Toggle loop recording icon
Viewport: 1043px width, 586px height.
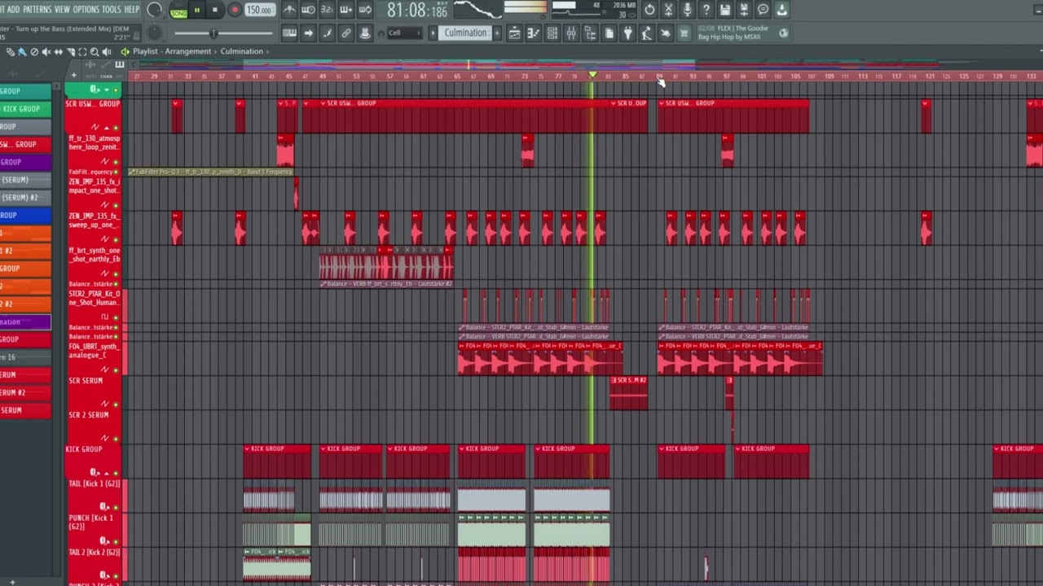(x=365, y=10)
